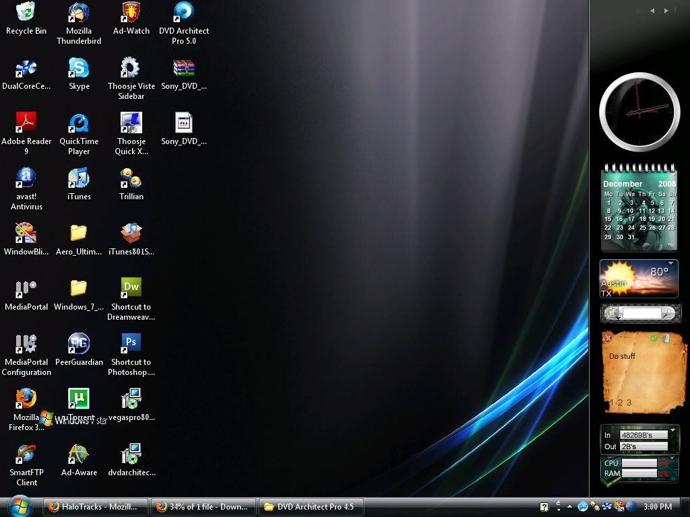Select the vegaspro80... installer icon
Image resolution: width=690 pixels, height=517 pixels.
coord(131,405)
